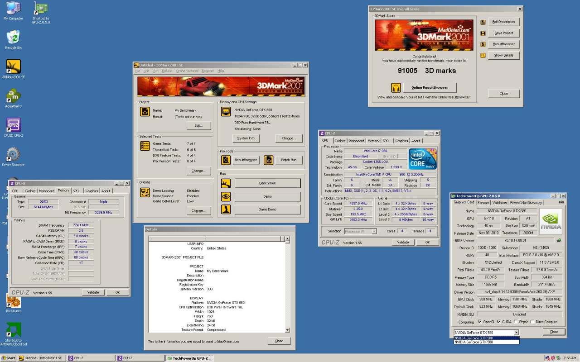Open the AMDGPUClockTool desktop shortcut
This screenshot has width=580, height=362.
tap(13, 330)
